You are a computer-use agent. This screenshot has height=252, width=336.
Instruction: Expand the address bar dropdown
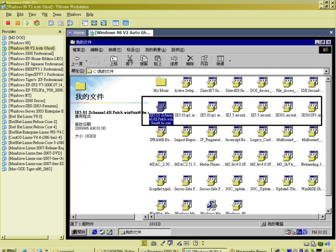[x=326, y=71]
